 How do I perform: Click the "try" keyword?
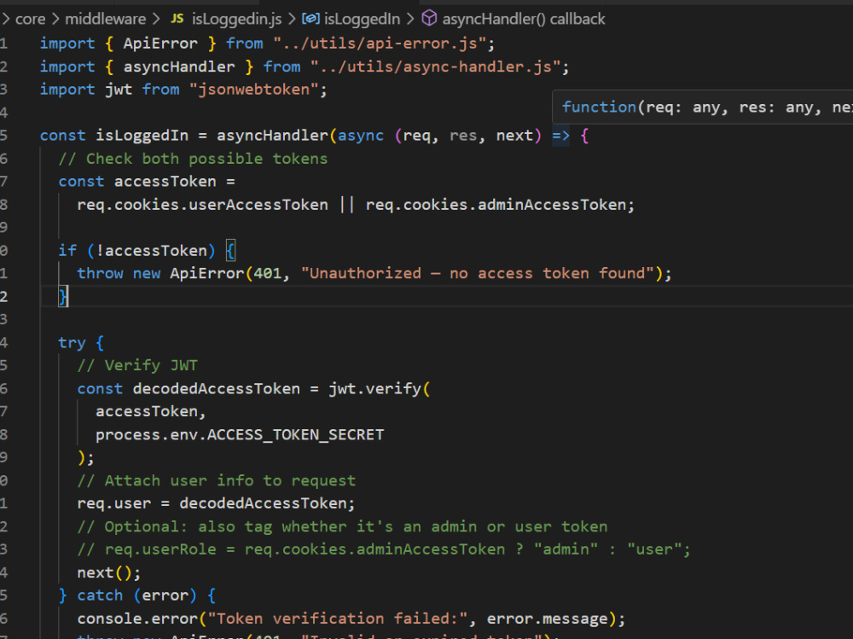pos(72,342)
